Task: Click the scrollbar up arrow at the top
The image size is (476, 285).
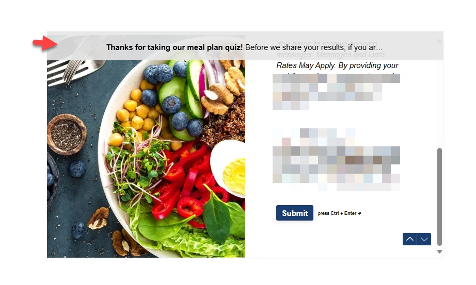Action: tap(439, 41)
